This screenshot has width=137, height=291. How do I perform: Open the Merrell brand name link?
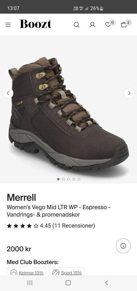click(21, 197)
